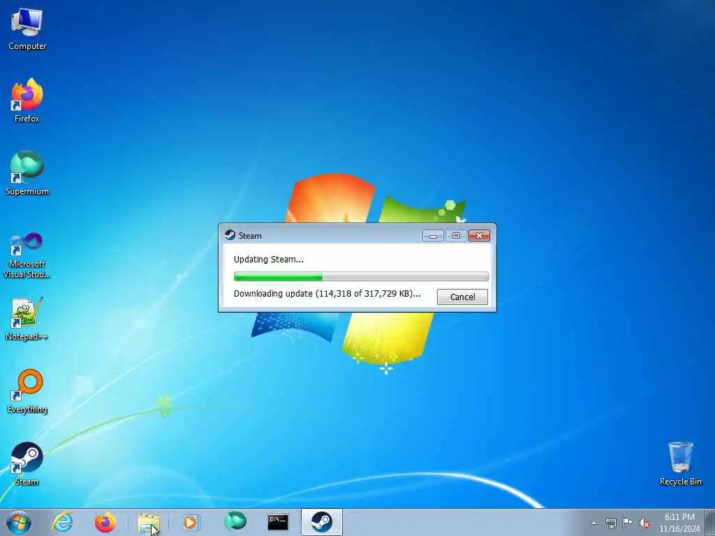Click the 'Steam' title text in dialog
715x536 pixels.
(250, 236)
